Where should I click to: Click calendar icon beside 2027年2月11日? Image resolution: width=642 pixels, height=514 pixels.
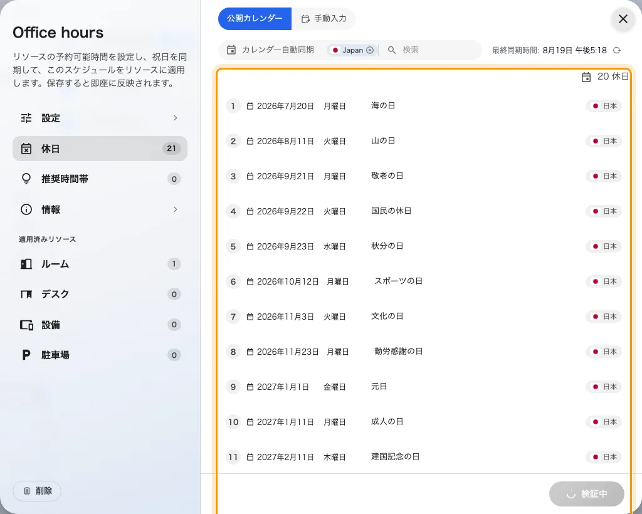tap(250, 457)
